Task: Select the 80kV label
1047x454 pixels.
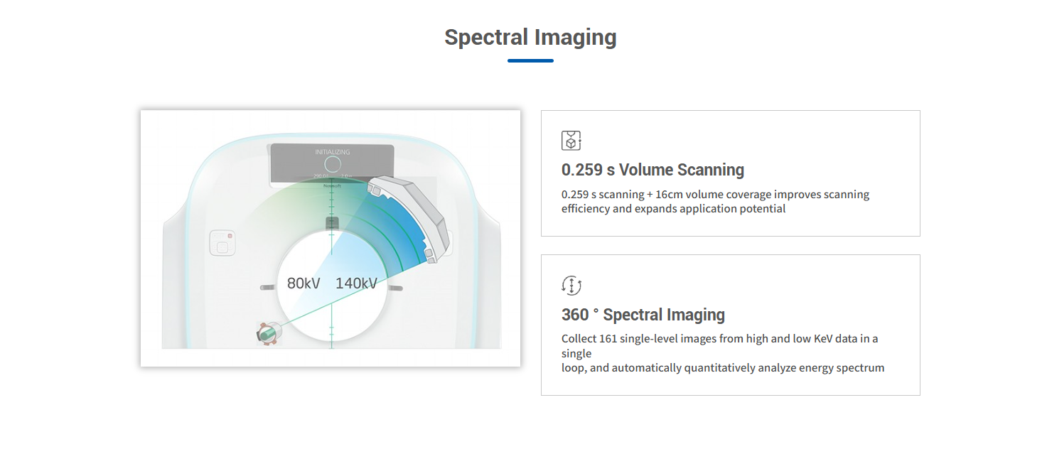Action: 304,283
